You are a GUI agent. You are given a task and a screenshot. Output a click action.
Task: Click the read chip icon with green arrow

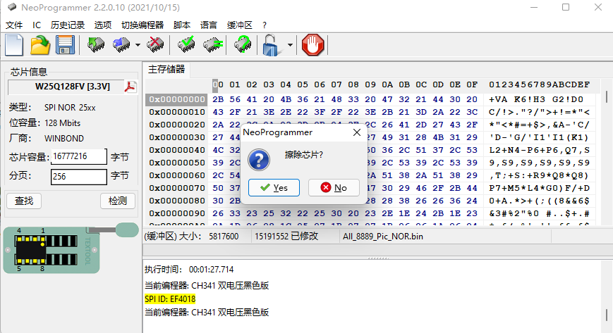coord(95,46)
